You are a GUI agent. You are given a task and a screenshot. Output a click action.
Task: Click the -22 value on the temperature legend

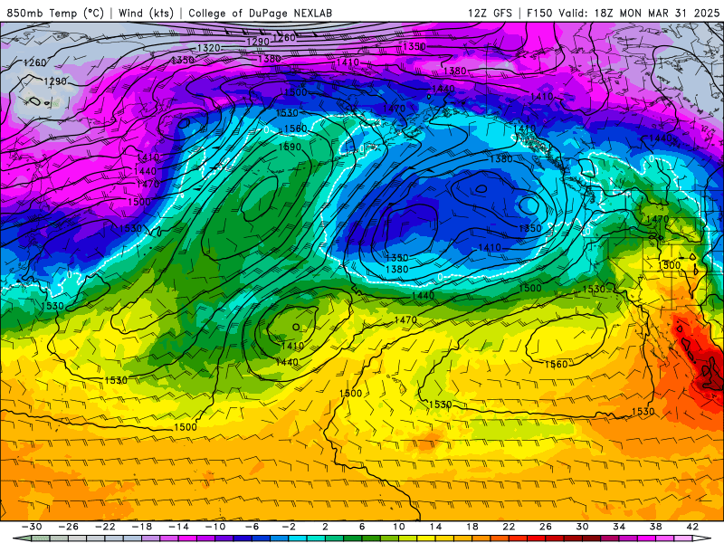pyautogui.click(x=105, y=527)
